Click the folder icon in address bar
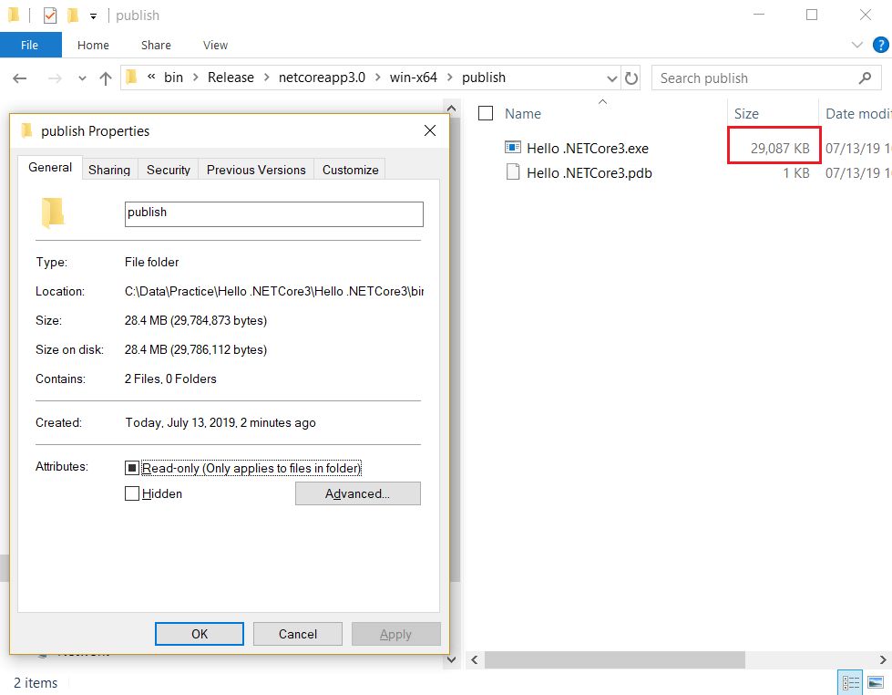The width and height of the screenshot is (892, 695). [x=132, y=77]
